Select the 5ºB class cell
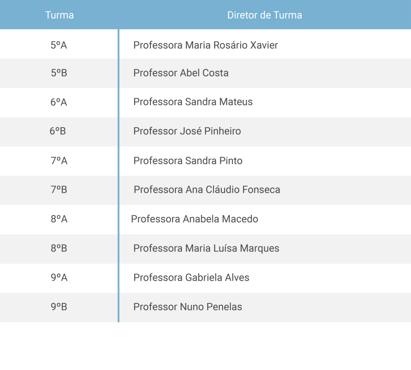 coord(59,73)
